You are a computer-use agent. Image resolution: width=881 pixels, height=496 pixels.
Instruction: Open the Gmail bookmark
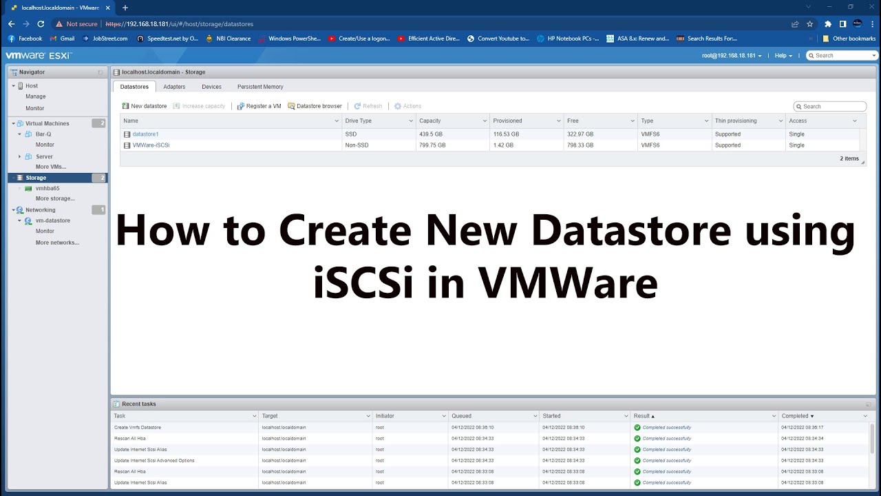point(62,39)
